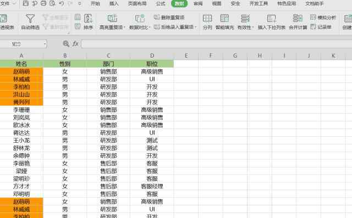Screen dimensions: 352x218
Task: Click the 部门 header cell
Action: coord(108,64)
